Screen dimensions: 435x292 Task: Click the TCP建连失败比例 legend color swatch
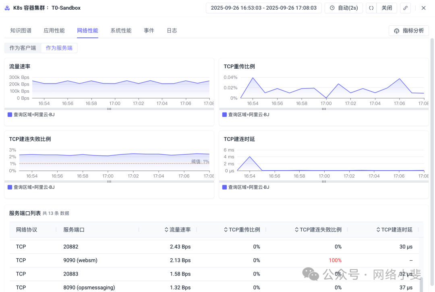10,187
